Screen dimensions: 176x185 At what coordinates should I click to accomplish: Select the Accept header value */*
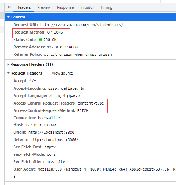click(x=33, y=81)
